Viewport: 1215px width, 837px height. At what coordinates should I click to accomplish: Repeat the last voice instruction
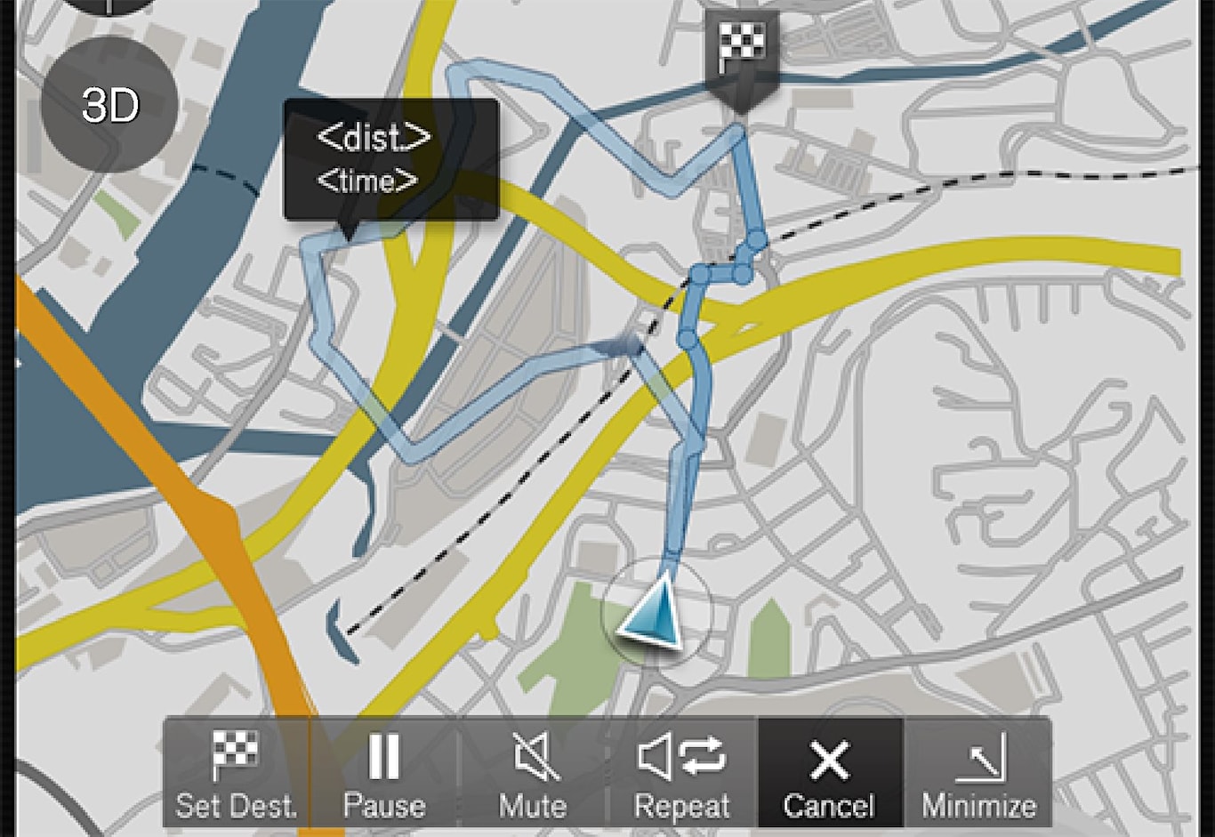(x=682, y=773)
